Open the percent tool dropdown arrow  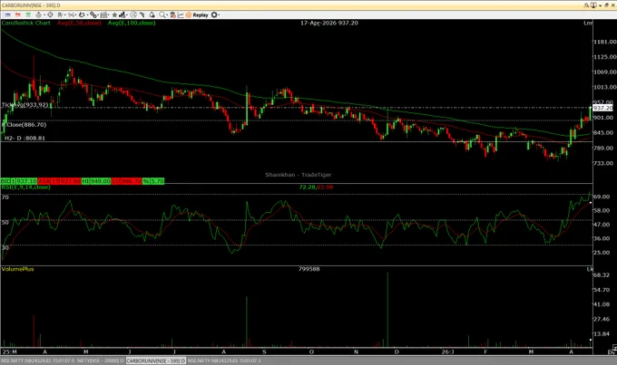[x=75, y=14]
